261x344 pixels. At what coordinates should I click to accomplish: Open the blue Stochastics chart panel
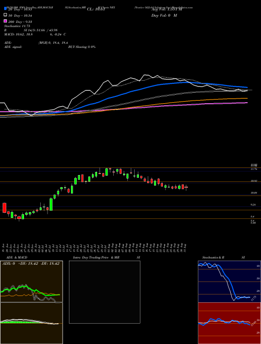point(229,281)
